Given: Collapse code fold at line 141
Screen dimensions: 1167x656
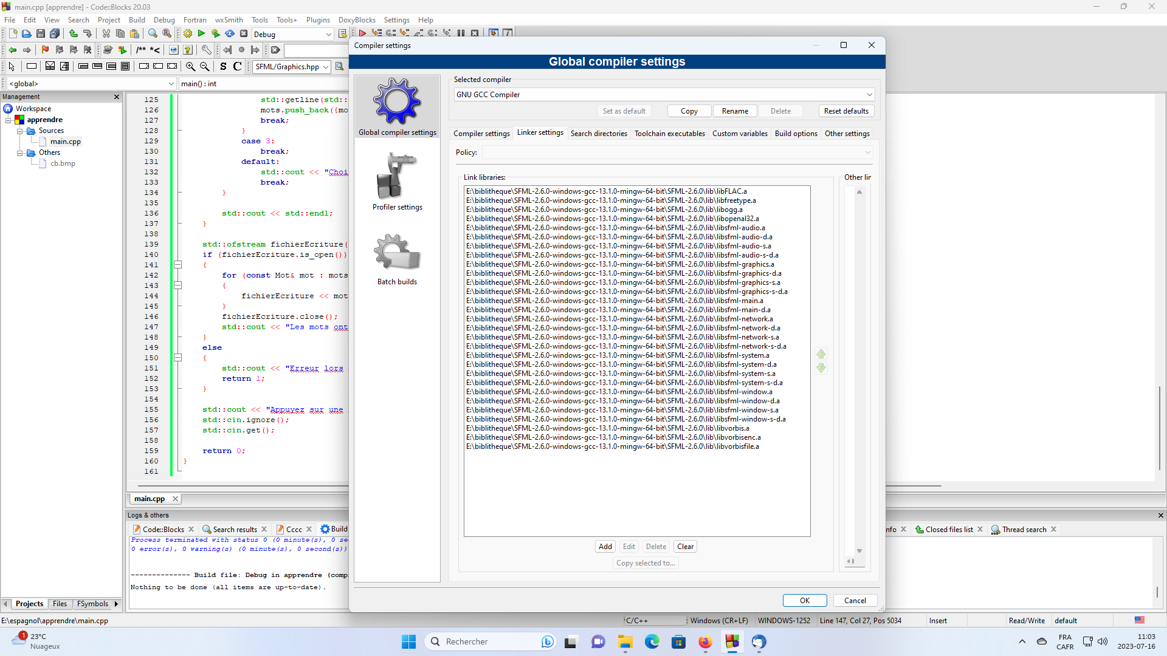Looking at the screenshot, I should pyautogui.click(x=177, y=265).
